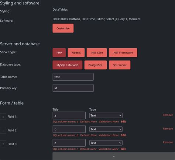The width and height of the screenshot is (175, 160).
Task: Click the drag handle for Field 1
Action: [3, 116]
